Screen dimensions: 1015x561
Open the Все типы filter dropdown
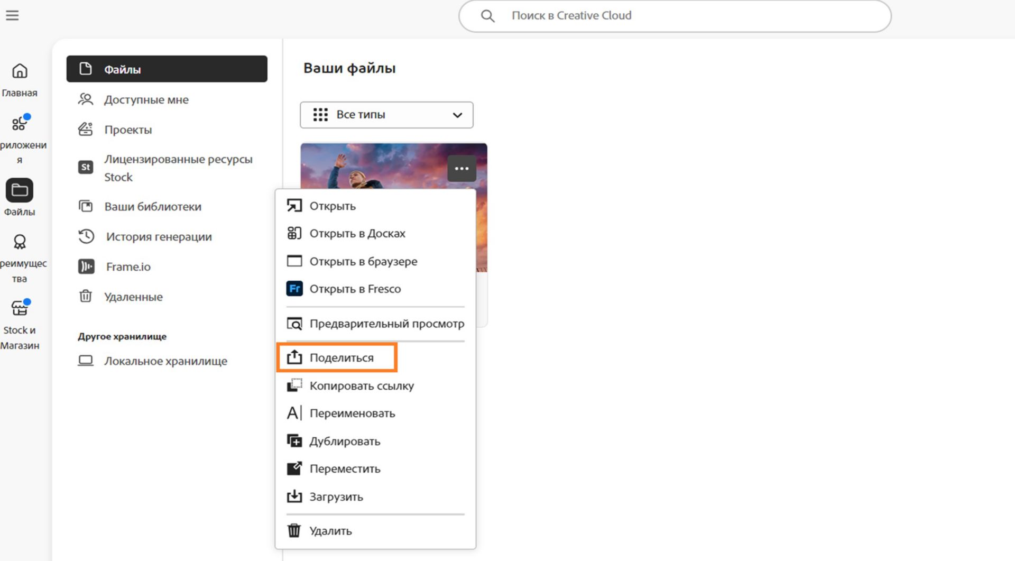click(x=386, y=115)
